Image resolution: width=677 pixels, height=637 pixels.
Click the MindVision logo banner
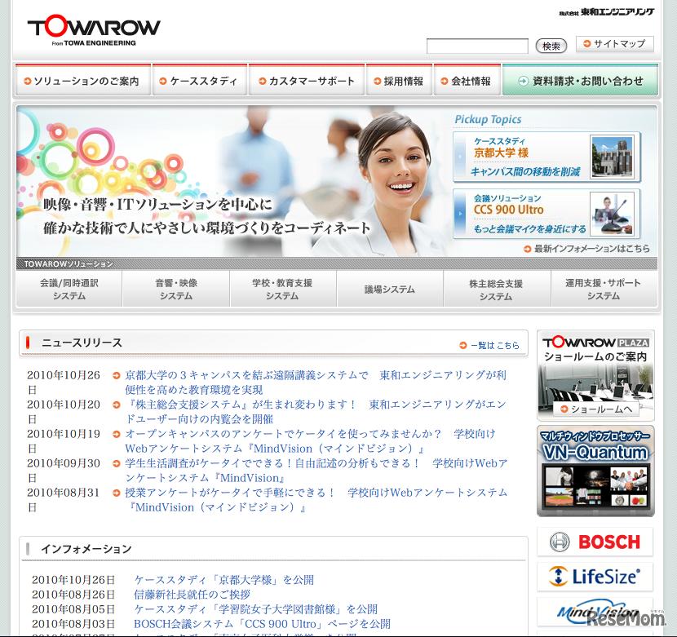(x=595, y=611)
